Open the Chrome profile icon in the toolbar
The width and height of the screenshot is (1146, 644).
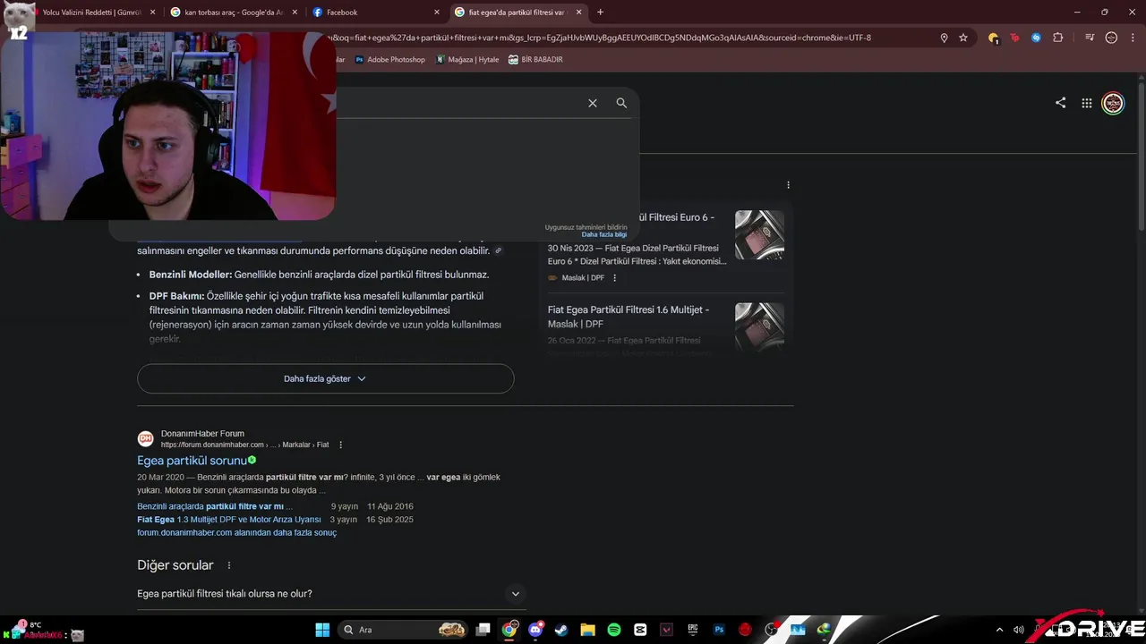click(x=1112, y=38)
